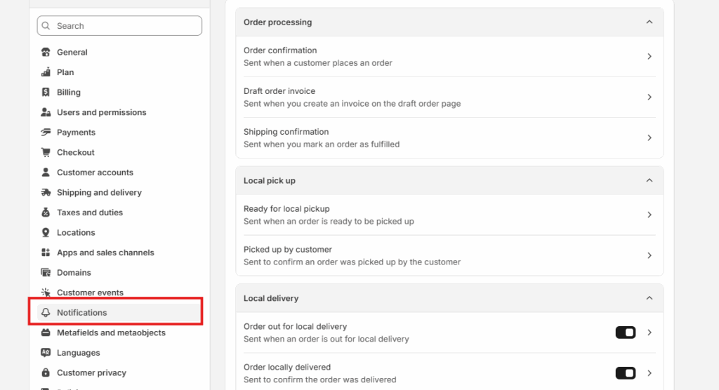Click the Shipping and delivery truck icon
This screenshot has height=390, width=719.
pyautogui.click(x=46, y=193)
